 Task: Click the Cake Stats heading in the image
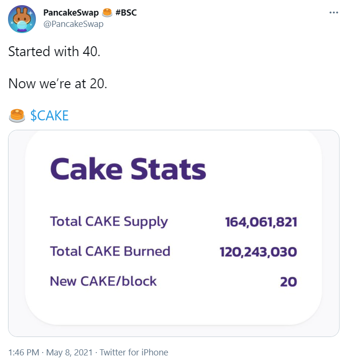tap(128, 168)
